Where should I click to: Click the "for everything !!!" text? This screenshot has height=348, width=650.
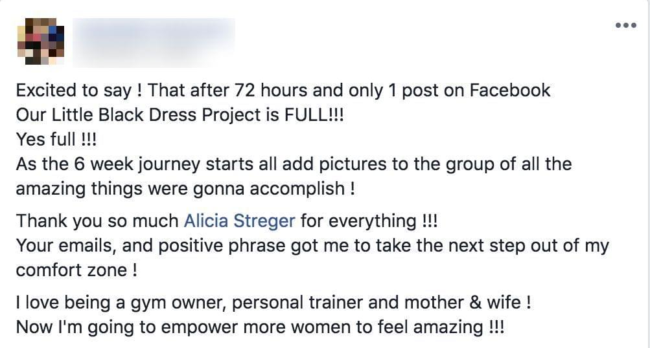tap(369, 221)
